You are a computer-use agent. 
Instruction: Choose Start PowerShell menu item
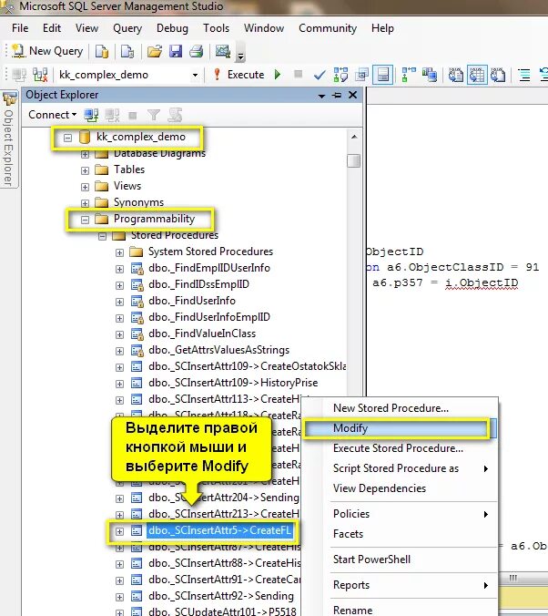(x=371, y=560)
